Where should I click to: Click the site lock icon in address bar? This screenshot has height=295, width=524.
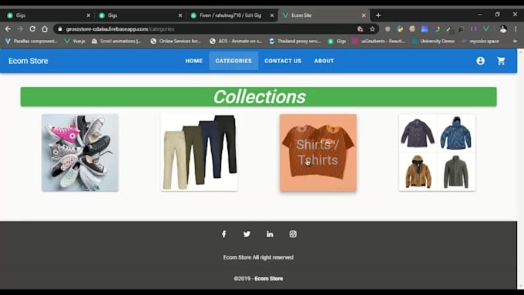[60, 29]
